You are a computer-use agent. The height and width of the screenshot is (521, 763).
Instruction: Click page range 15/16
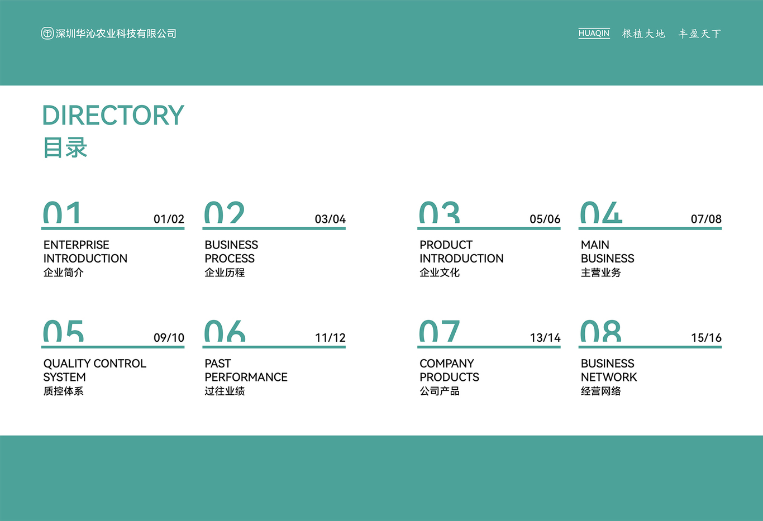pos(706,338)
